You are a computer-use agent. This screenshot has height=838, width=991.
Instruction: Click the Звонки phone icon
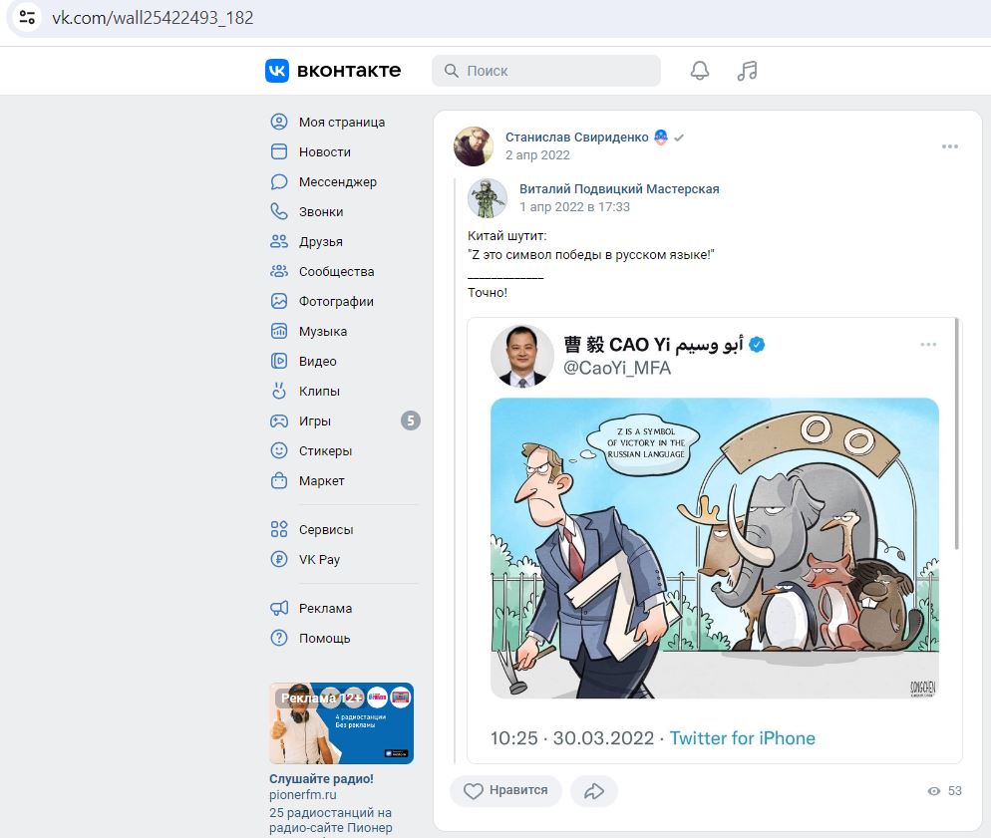point(279,211)
